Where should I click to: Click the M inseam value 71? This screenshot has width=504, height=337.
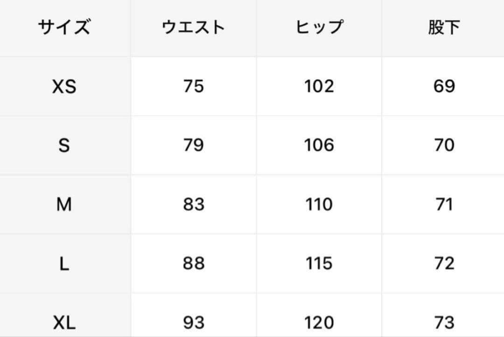[x=444, y=204]
